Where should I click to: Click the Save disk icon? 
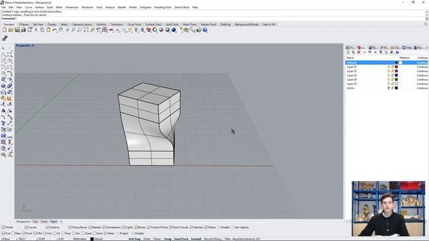17,30
